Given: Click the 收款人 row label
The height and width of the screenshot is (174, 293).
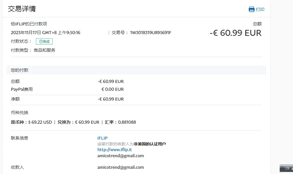Looking at the screenshot, I should [x=17, y=167].
